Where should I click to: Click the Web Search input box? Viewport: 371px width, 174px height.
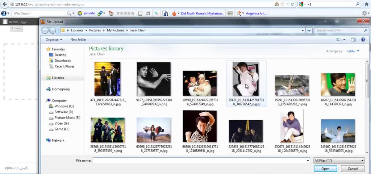pos(39,13)
